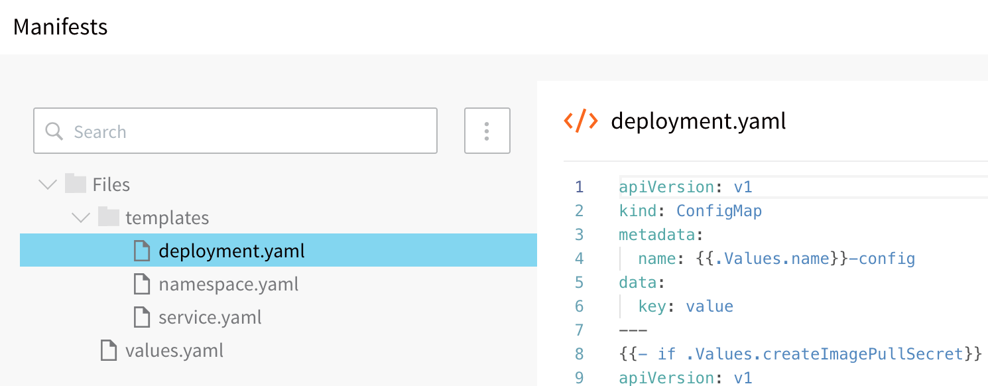Click the 'data:' code line
Screen dimensions: 988x386
pyautogui.click(x=641, y=283)
